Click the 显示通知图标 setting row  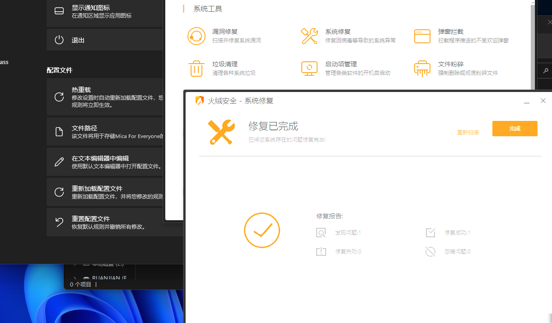pyautogui.click(x=105, y=13)
